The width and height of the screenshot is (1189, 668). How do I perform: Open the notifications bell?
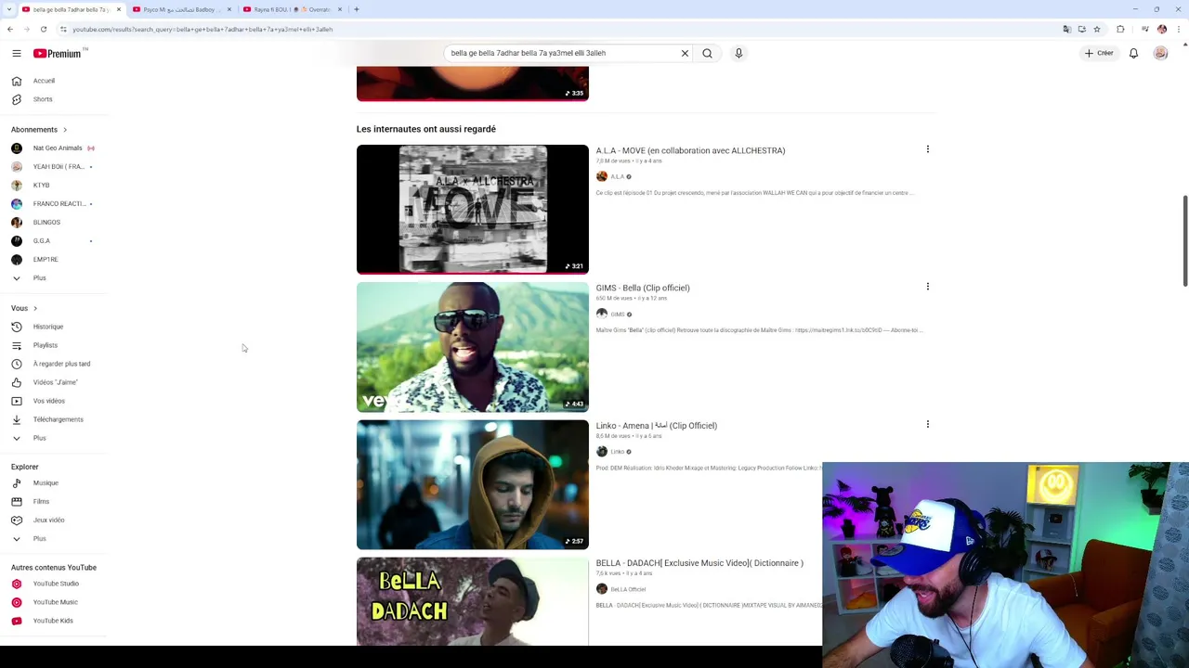(1133, 54)
